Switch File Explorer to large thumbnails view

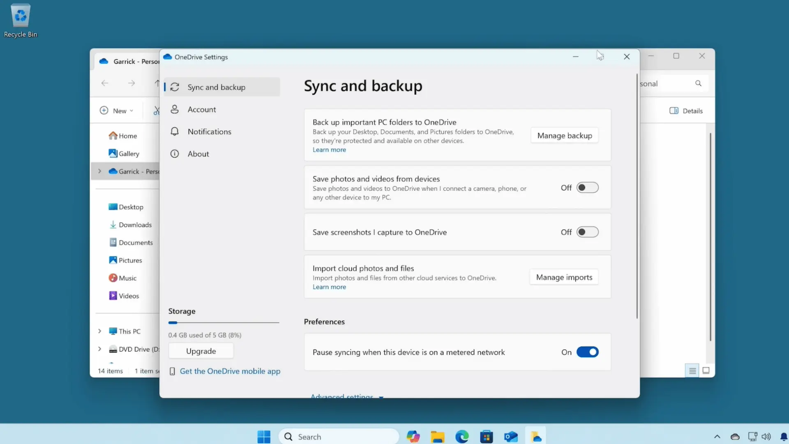click(x=706, y=371)
